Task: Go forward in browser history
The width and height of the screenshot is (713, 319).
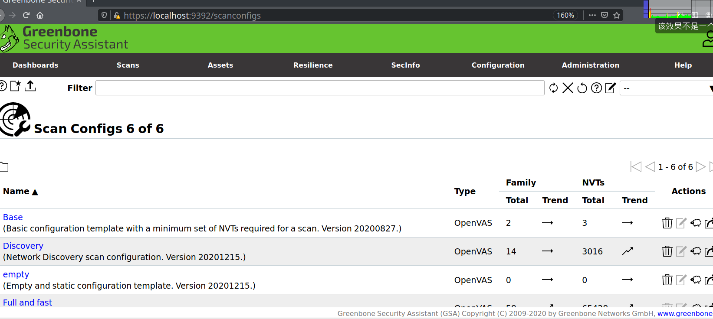Action: tap(12, 15)
